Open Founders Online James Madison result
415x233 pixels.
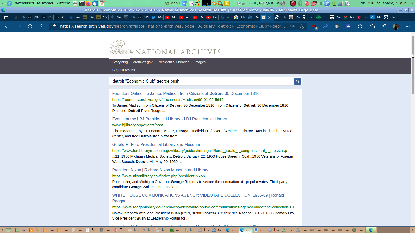(186, 94)
